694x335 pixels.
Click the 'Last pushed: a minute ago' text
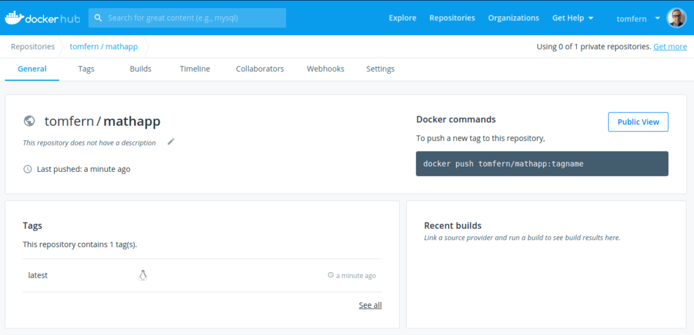[83, 169]
